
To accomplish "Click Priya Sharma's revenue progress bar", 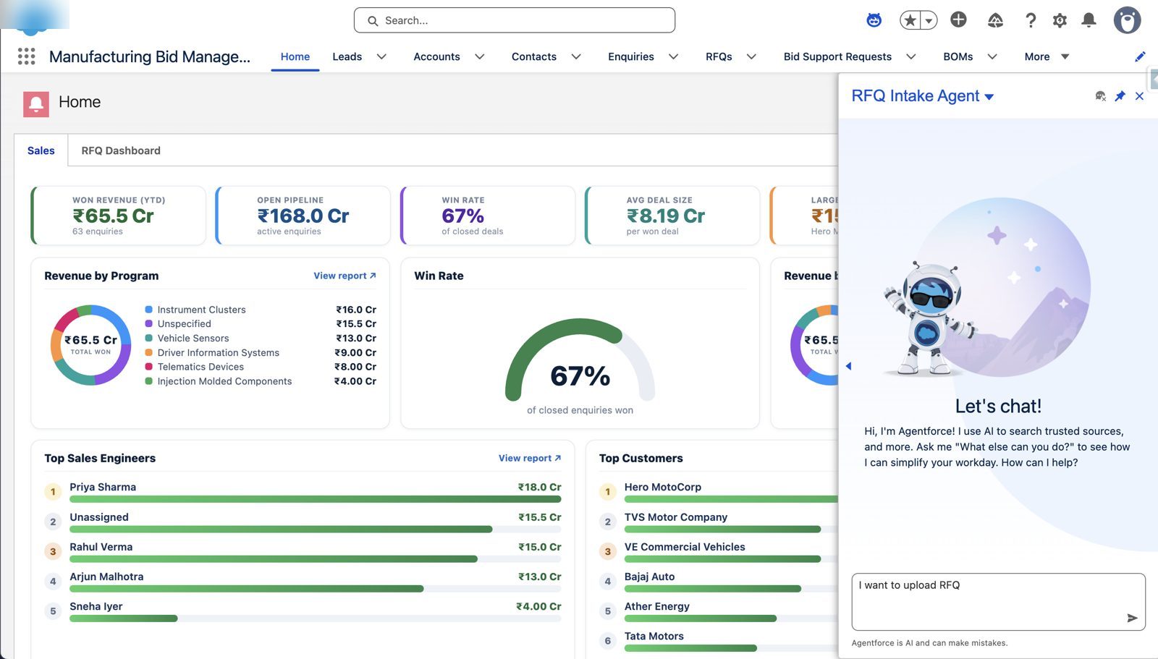I will (x=316, y=499).
